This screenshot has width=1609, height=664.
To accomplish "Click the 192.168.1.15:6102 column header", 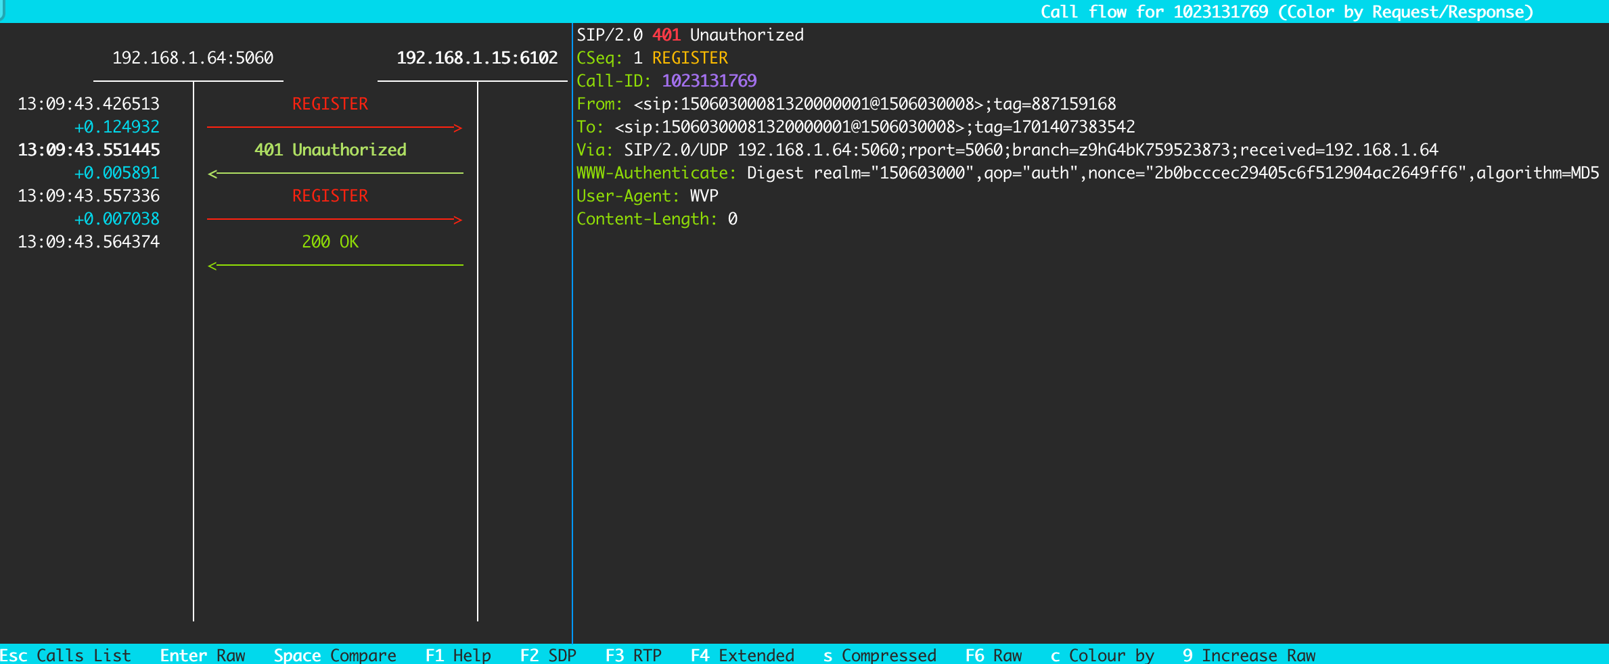I will 476,58.
